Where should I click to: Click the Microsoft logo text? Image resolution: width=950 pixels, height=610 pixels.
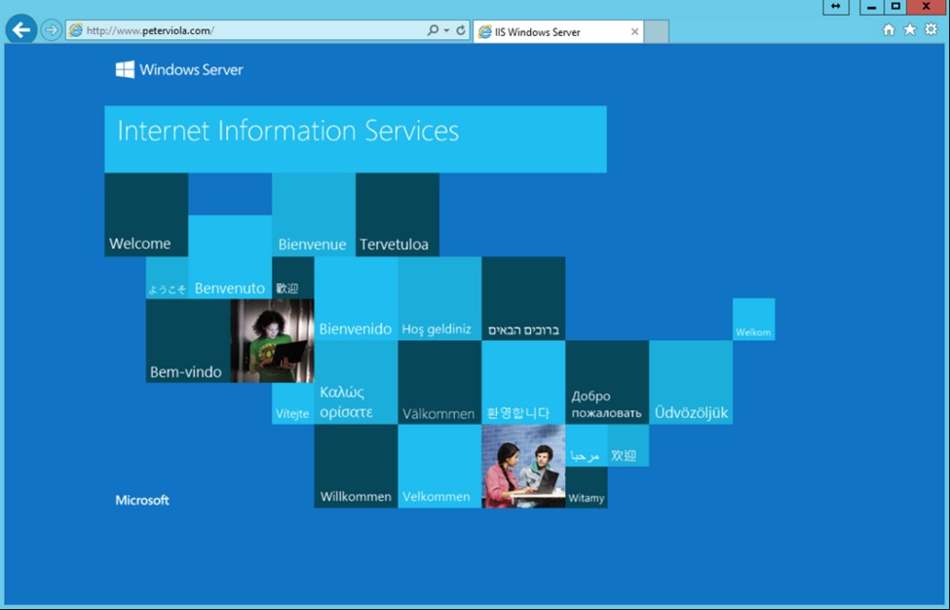[x=142, y=500]
